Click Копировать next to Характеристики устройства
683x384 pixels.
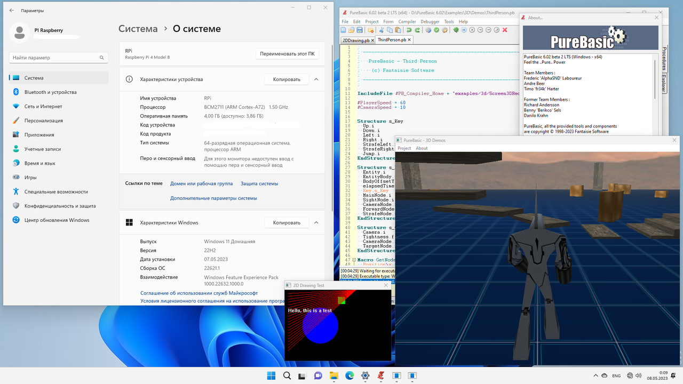[287, 79]
